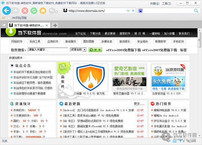This screenshot has width=202, height=145.
Task: Click the magnifier search icon
Action: pyautogui.click(x=196, y=11)
